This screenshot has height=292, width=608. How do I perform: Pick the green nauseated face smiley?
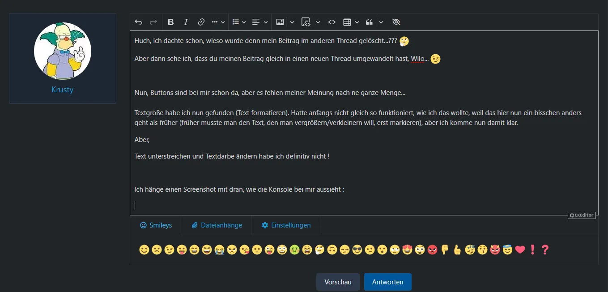(294, 250)
